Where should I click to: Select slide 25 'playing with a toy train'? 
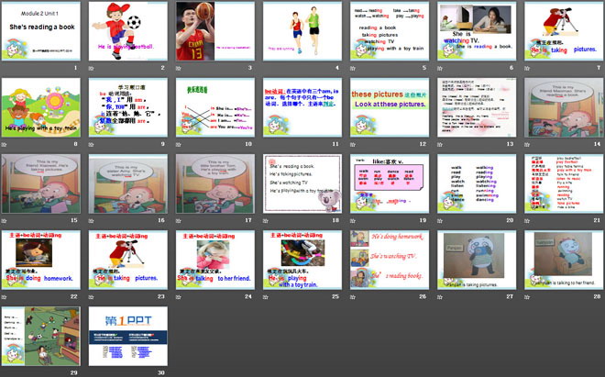(x=302, y=260)
